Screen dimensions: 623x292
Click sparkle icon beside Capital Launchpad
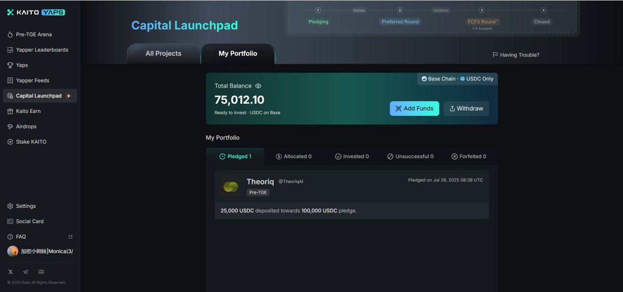[x=68, y=96]
